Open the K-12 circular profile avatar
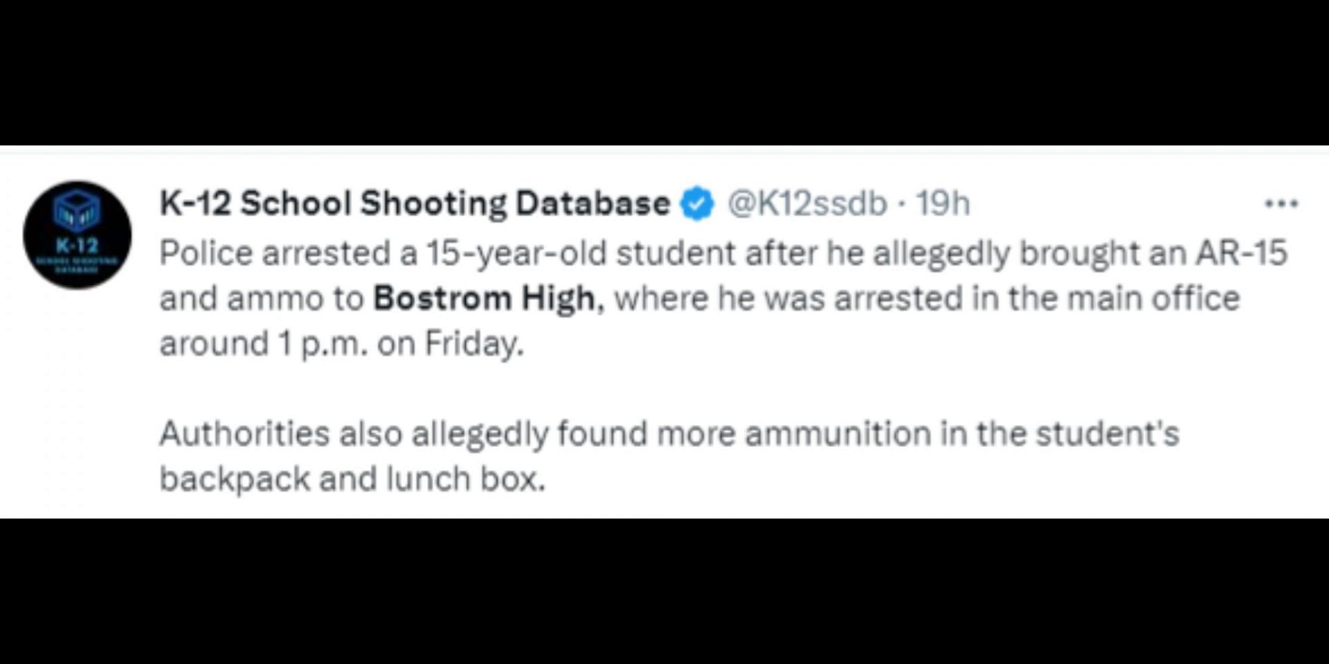The height and width of the screenshot is (664, 1329). click(x=77, y=235)
